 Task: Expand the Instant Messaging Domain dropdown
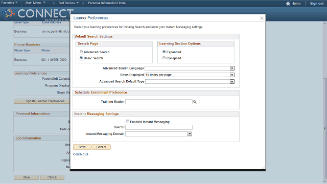(190, 134)
